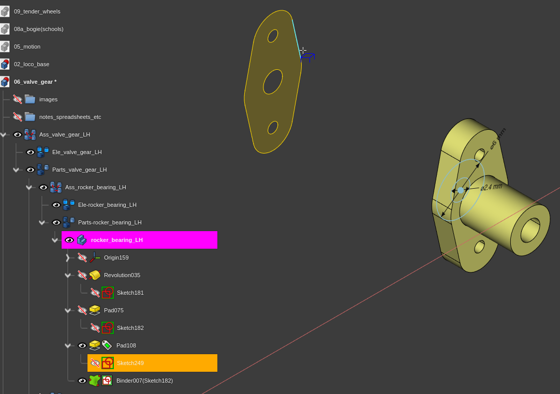Click the Origin159 coordinate system icon
This screenshot has width=560, height=394.
[95, 257]
